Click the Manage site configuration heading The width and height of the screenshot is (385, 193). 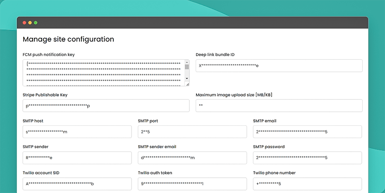tap(68, 39)
